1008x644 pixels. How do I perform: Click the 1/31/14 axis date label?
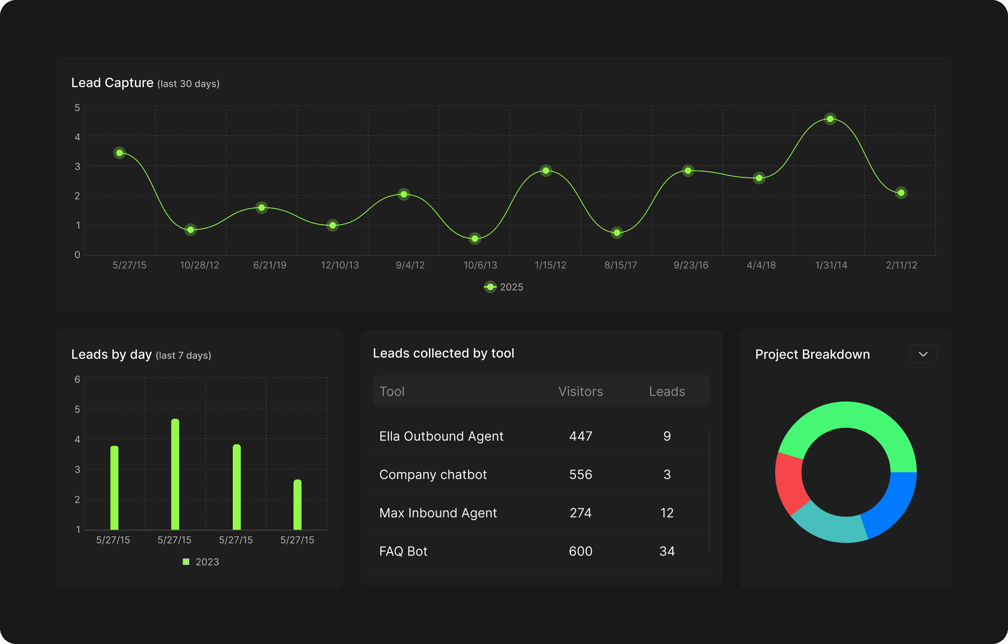tap(831, 265)
